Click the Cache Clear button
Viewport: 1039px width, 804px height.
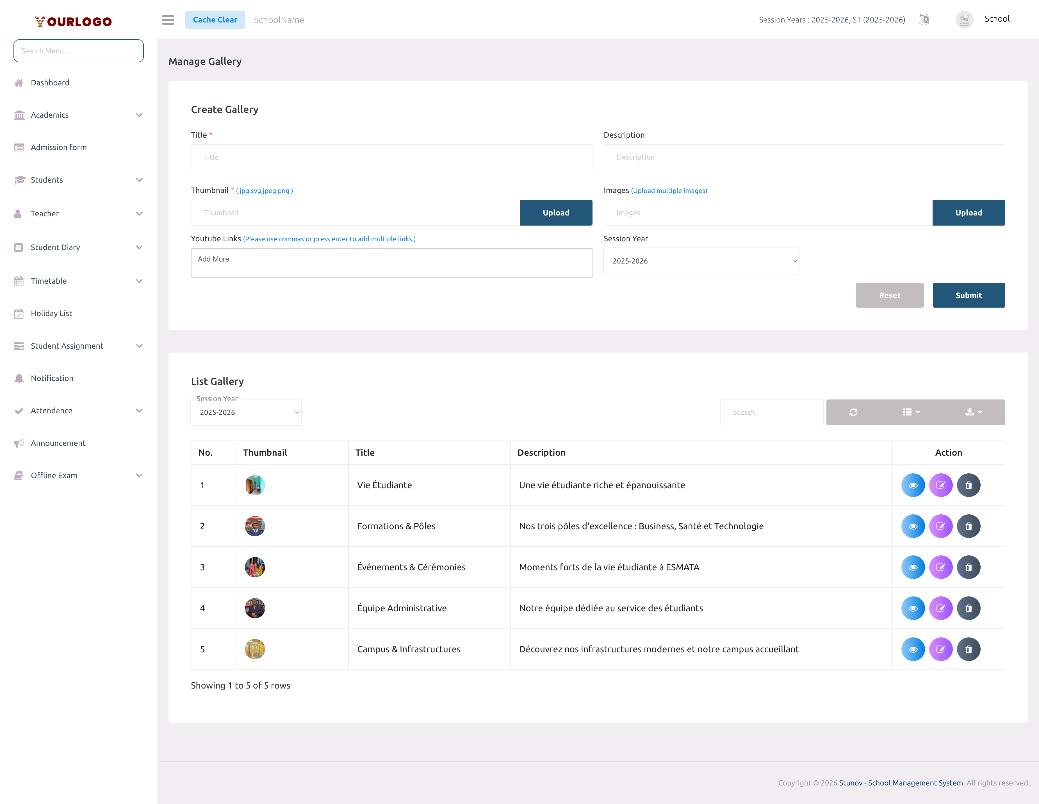point(215,19)
